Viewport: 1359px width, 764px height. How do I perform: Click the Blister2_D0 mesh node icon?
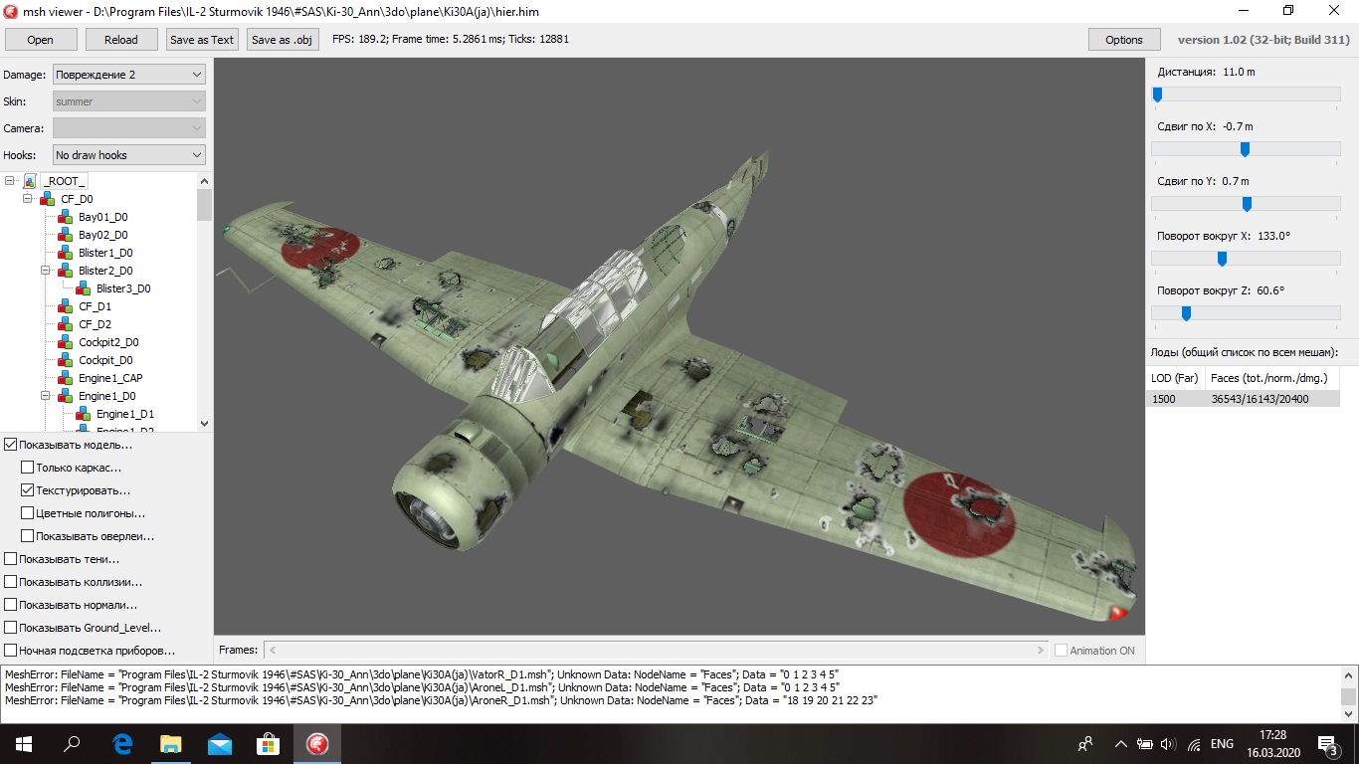pos(66,271)
